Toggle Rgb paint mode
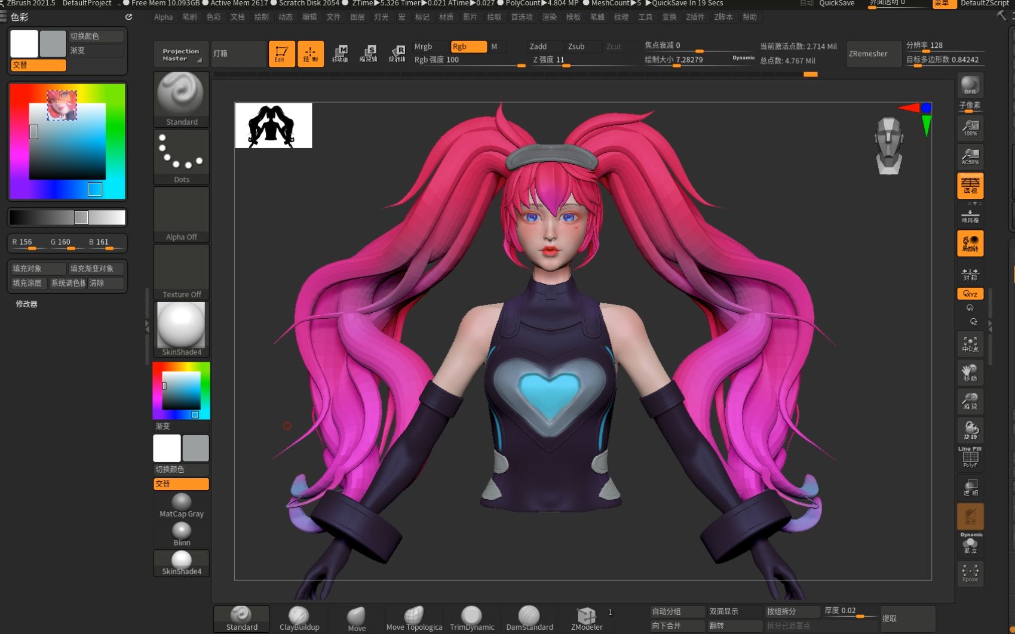 [x=468, y=47]
